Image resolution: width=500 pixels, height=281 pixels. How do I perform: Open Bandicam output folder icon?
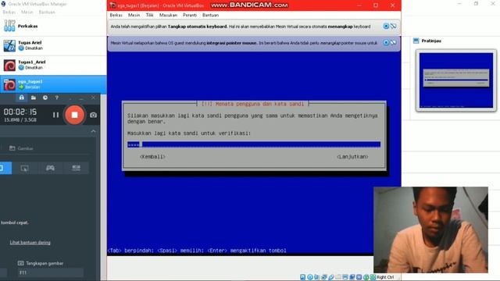[x=33, y=98]
